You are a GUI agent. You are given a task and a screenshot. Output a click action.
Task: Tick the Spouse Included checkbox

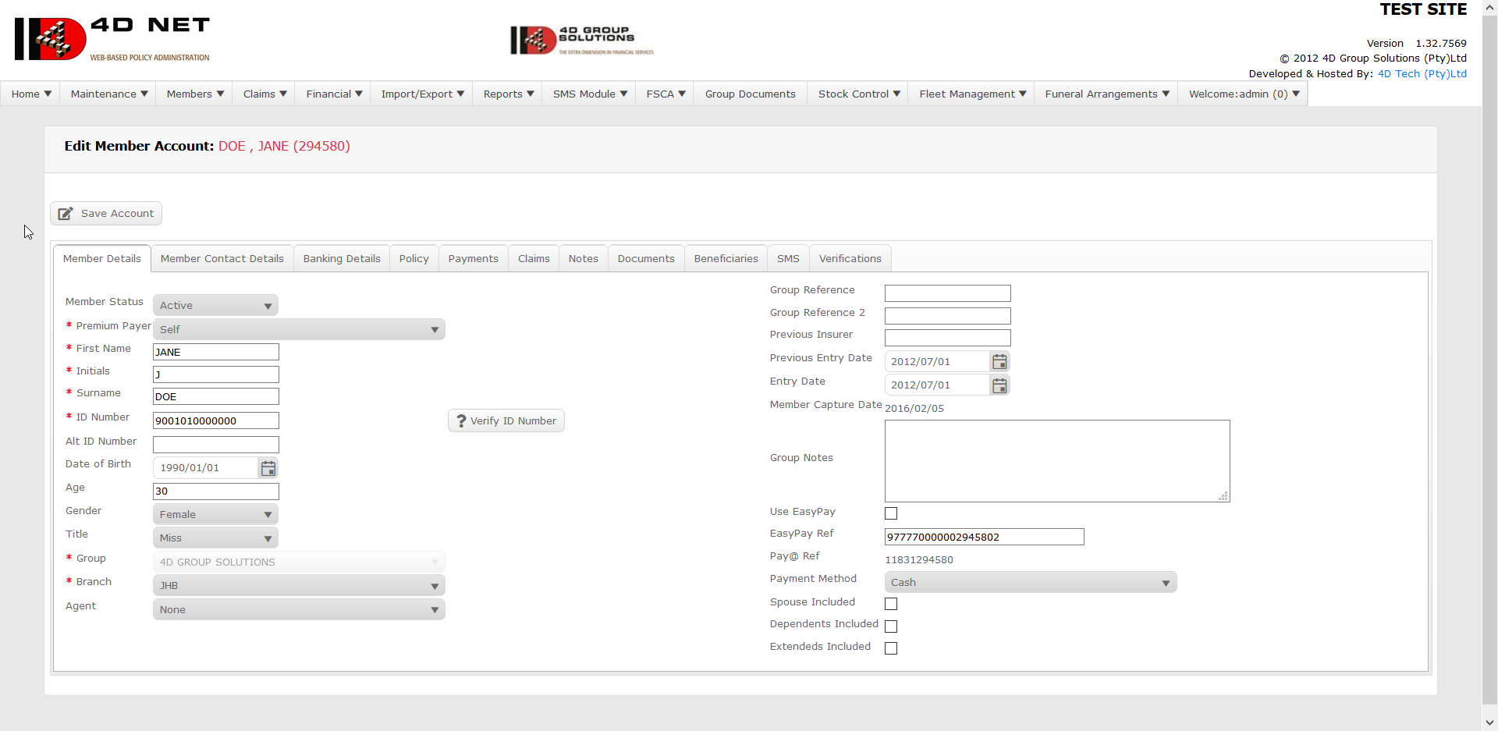click(x=891, y=604)
